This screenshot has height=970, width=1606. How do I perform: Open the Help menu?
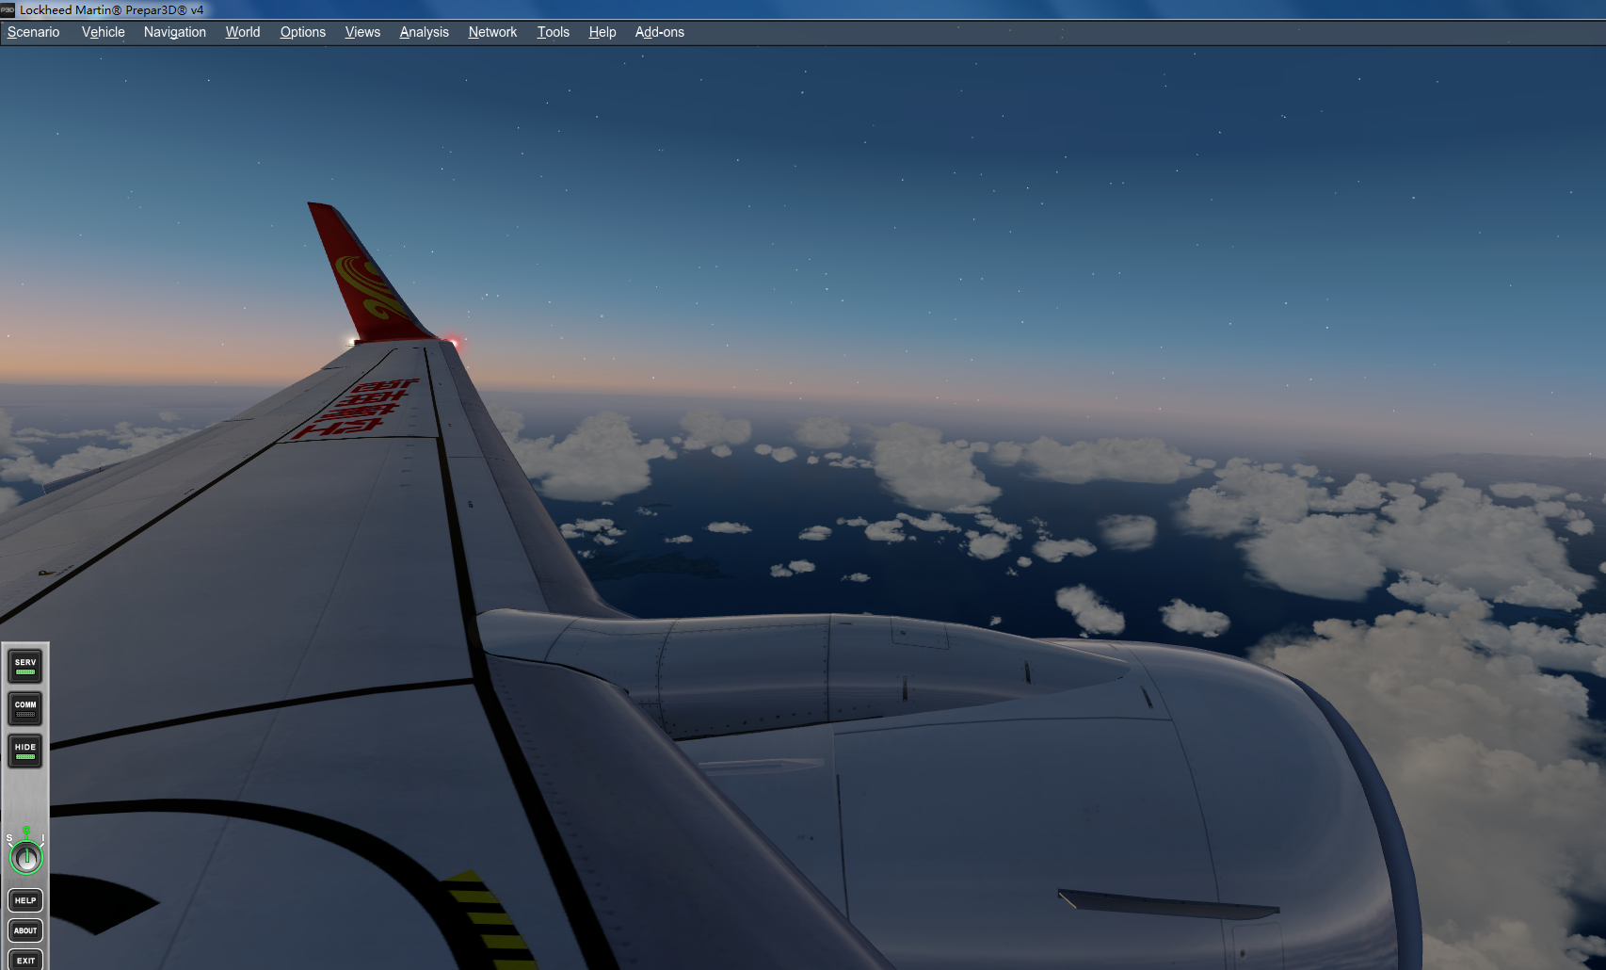602,31
